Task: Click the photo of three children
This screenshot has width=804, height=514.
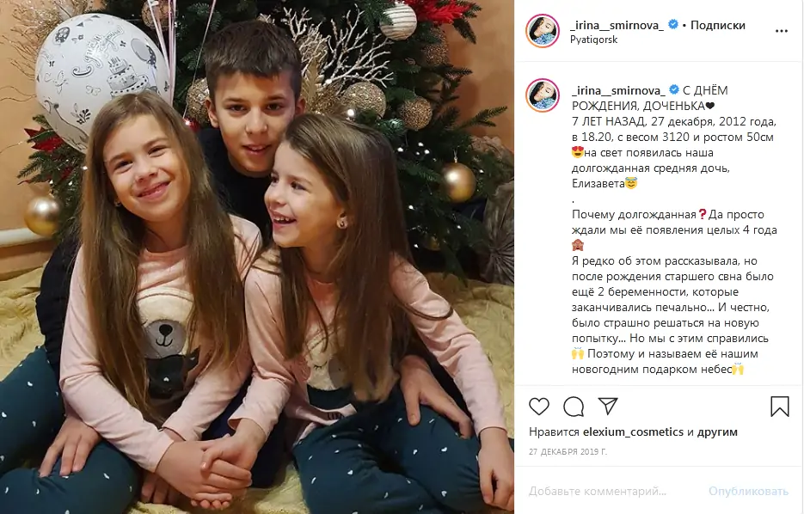Action: pos(257,257)
